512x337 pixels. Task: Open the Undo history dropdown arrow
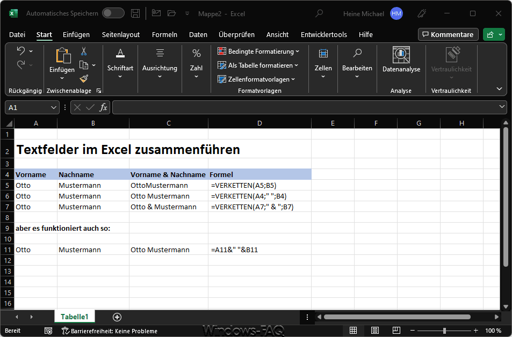click(x=31, y=51)
